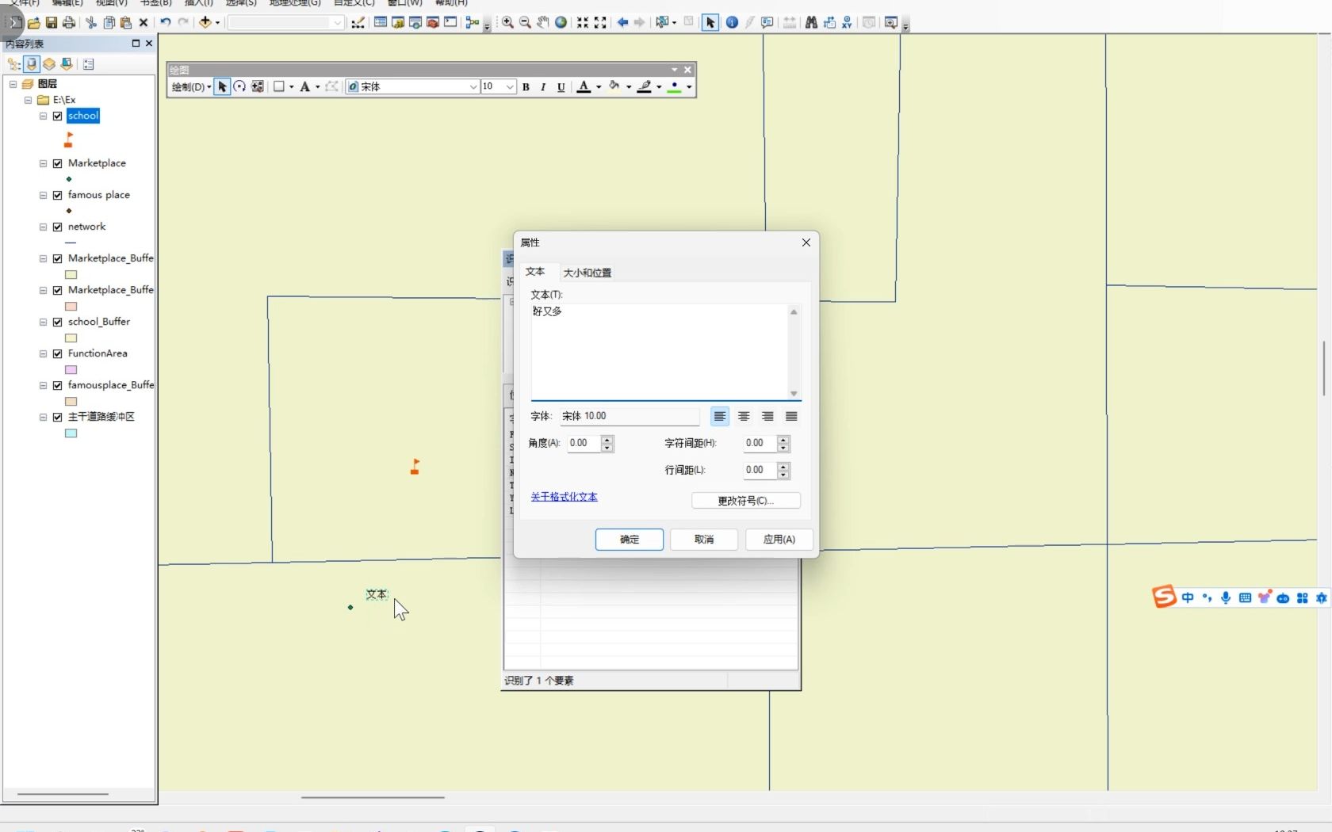The width and height of the screenshot is (1332, 832).
Task: Select the Zoom Out tool
Action: [525, 22]
